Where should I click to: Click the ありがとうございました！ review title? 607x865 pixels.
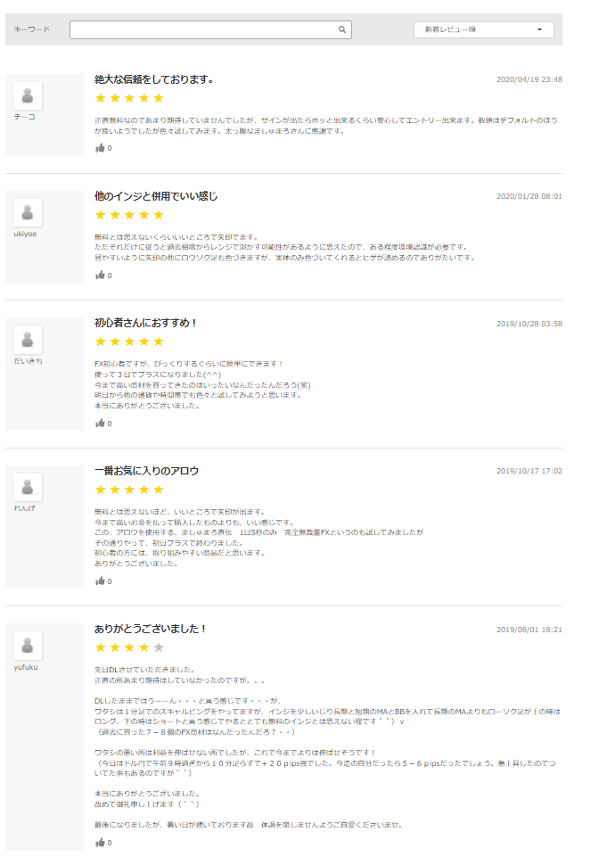click(x=151, y=629)
